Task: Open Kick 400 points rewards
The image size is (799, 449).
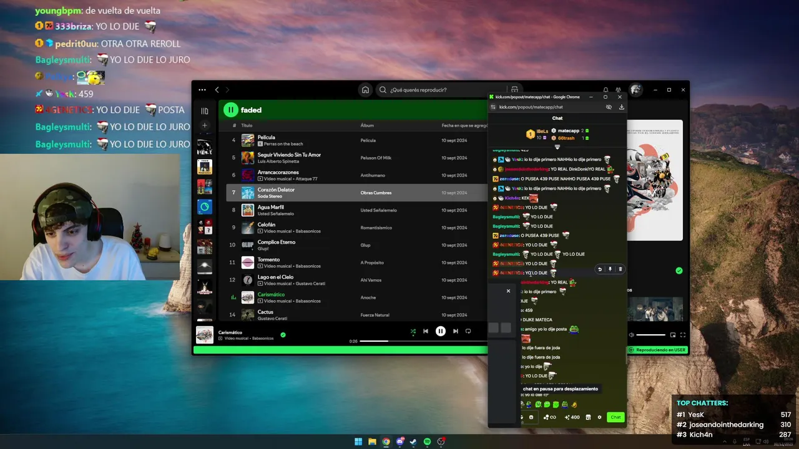Action: 572,417
